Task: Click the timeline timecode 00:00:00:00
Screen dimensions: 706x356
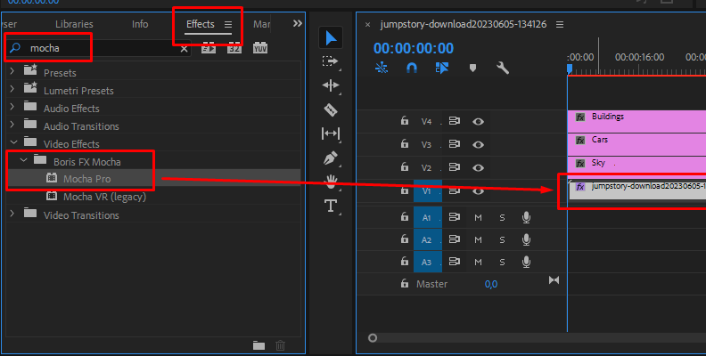Action: pyautogui.click(x=414, y=48)
